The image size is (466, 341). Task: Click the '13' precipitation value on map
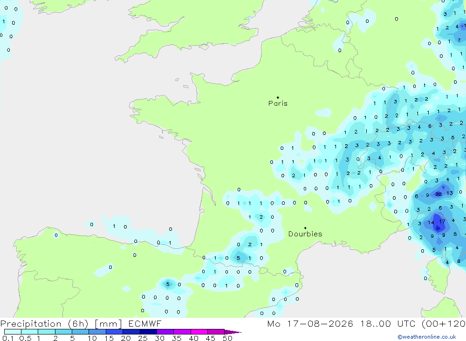[x=450, y=193]
